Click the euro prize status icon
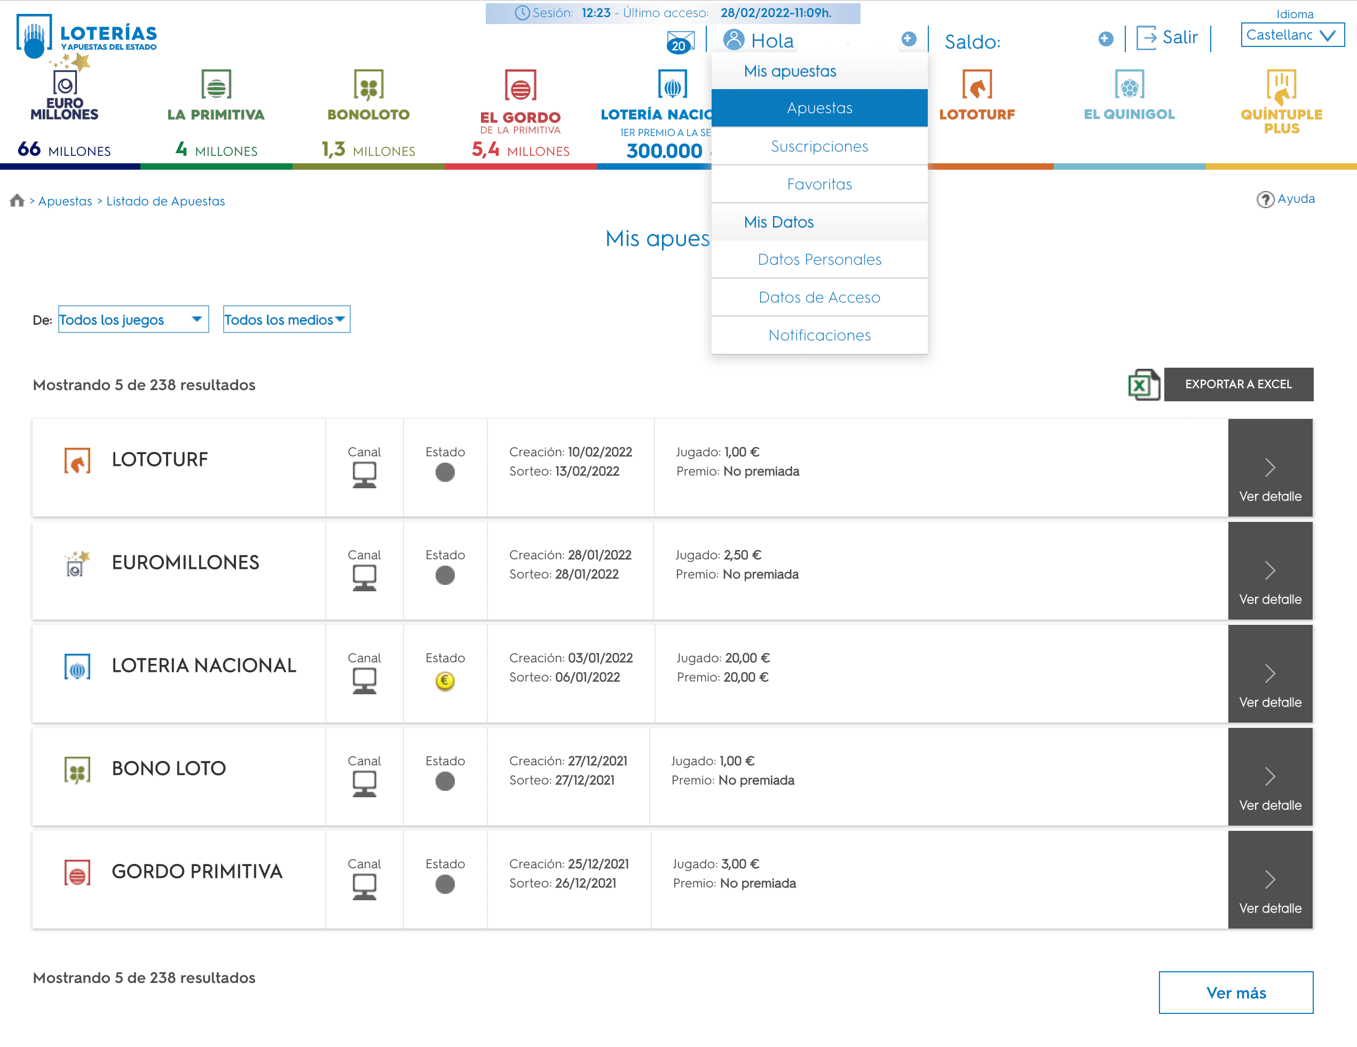 point(445,680)
